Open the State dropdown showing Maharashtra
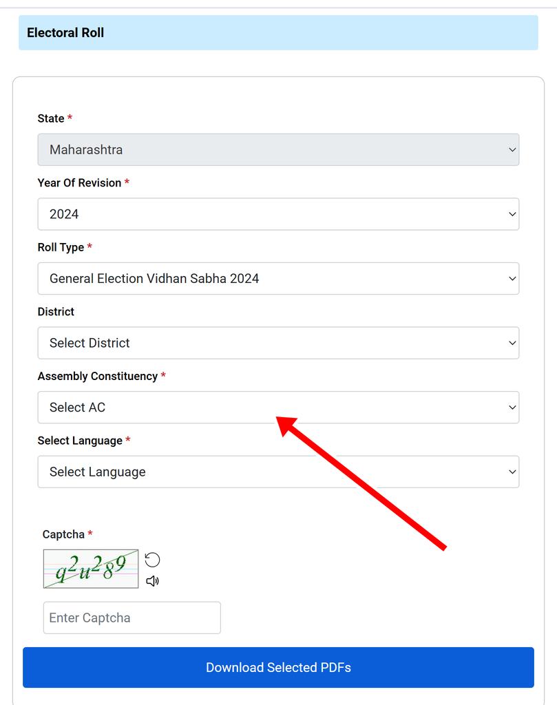557x705 pixels. coord(278,149)
